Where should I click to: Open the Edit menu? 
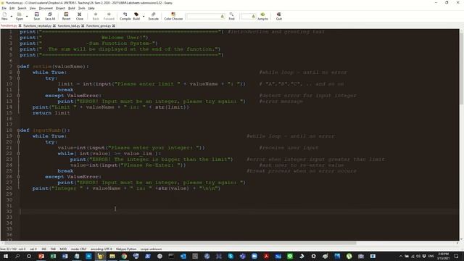pyautogui.click(x=12, y=8)
